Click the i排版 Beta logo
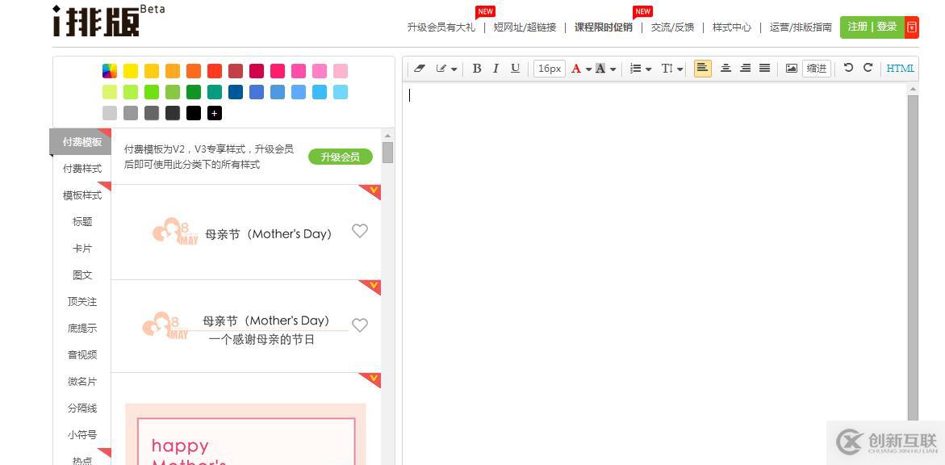This screenshot has height=465, width=945. pyautogui.click(x=108, y=20)
